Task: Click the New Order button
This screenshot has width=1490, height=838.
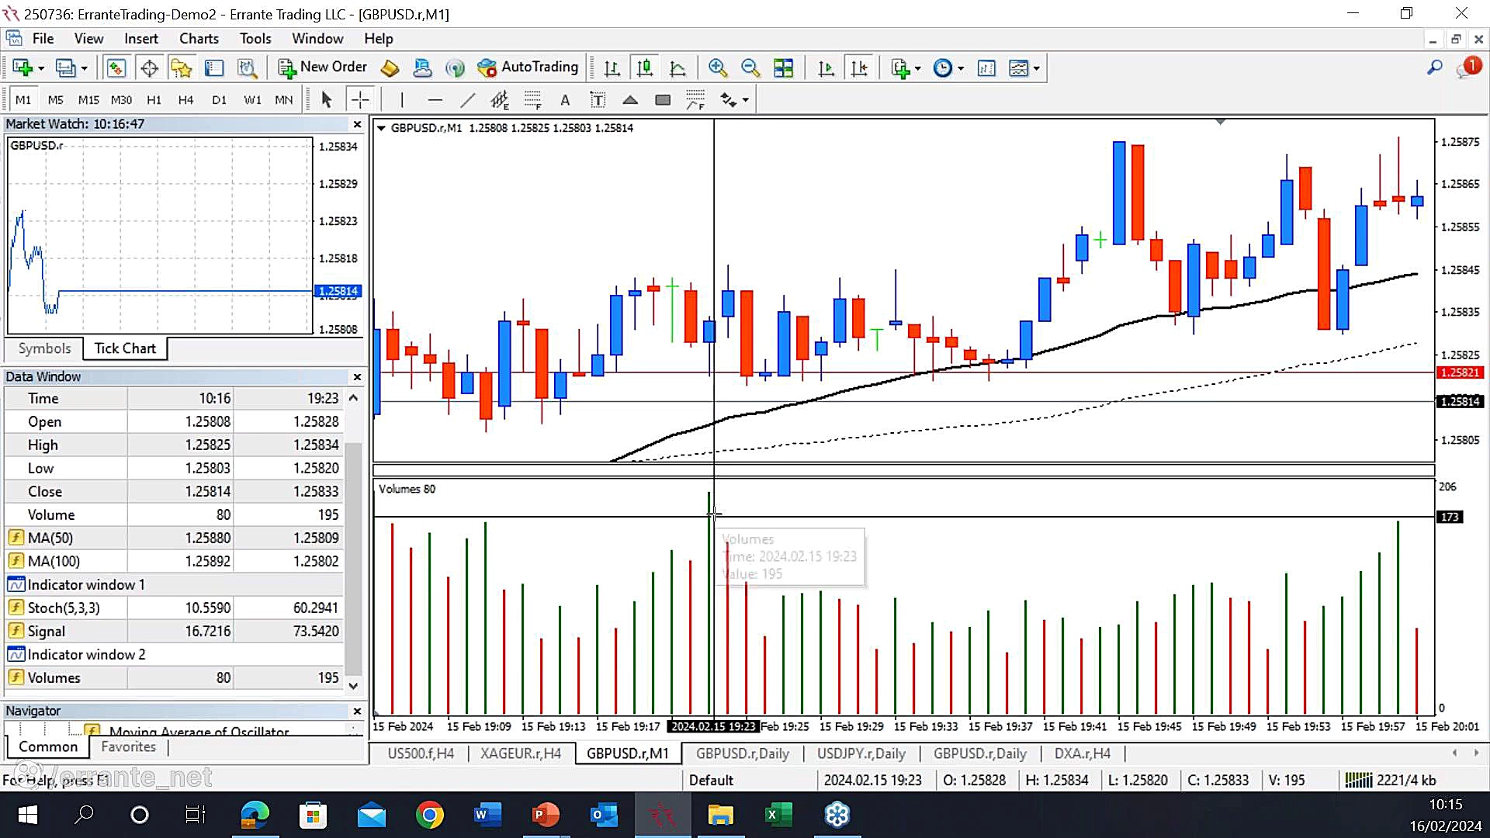Action: pyautogui.click(x=322, y=68)
